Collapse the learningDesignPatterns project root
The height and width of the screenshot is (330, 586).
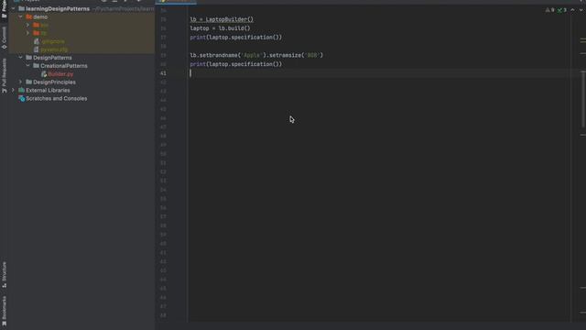(14, 8)
